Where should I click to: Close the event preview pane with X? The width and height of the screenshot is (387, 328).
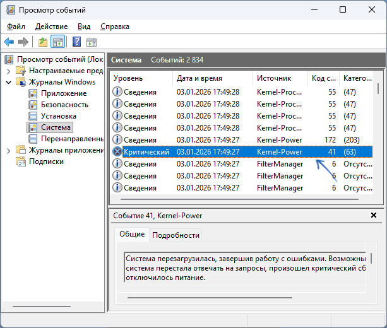click(374, 216)
